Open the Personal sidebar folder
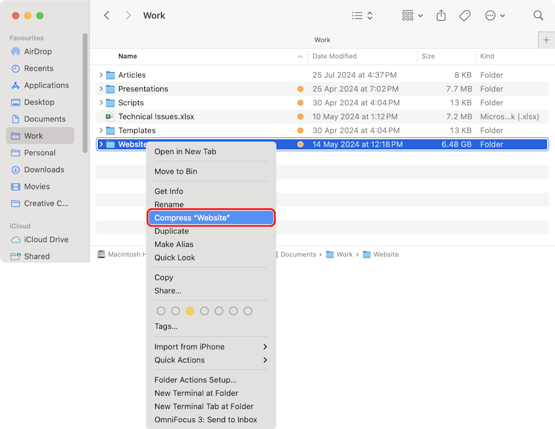Image resolution: width=555 pixels, height=429 pixels. (40, 153)
